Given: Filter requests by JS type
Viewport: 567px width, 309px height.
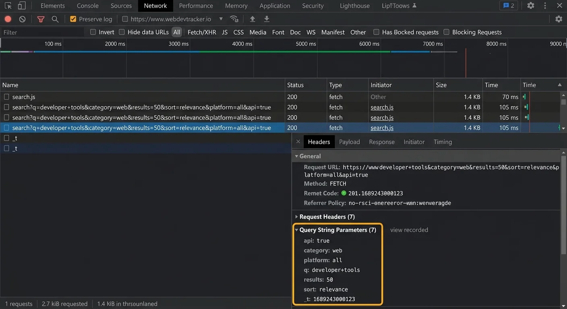Looking at the screenshot, I should (x=225, y=32).
